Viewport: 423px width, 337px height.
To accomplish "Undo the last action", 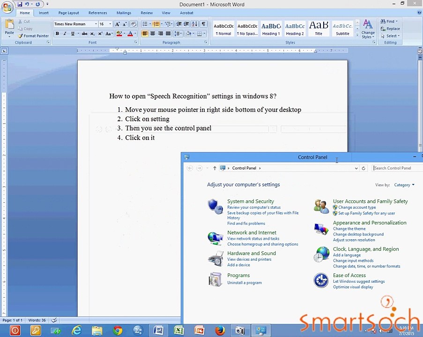I will 27,4.
